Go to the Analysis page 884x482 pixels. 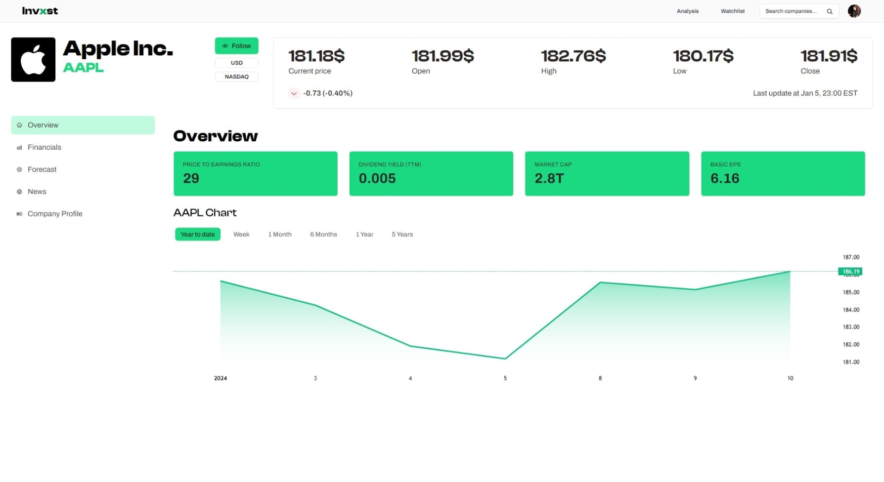pos(687,11)
